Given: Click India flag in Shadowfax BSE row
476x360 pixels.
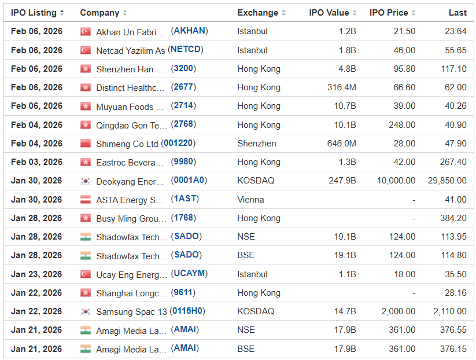Looking at the screenshot, I should (x=85, y=256).
